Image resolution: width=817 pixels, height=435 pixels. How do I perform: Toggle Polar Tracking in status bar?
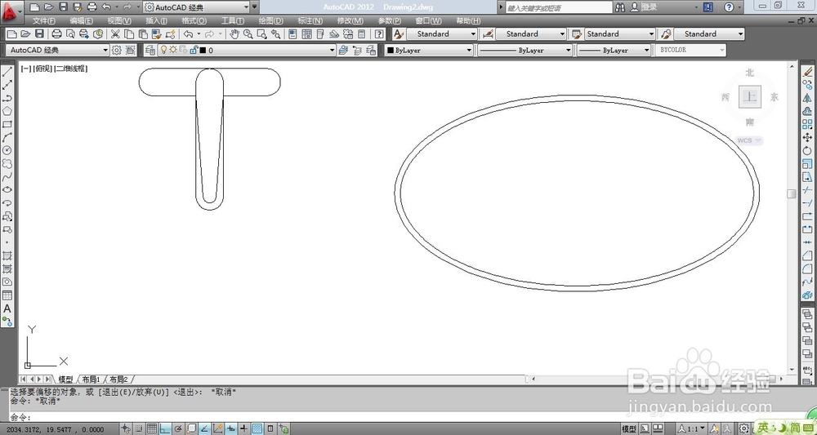pyautogui.click(x=178, y=428)
